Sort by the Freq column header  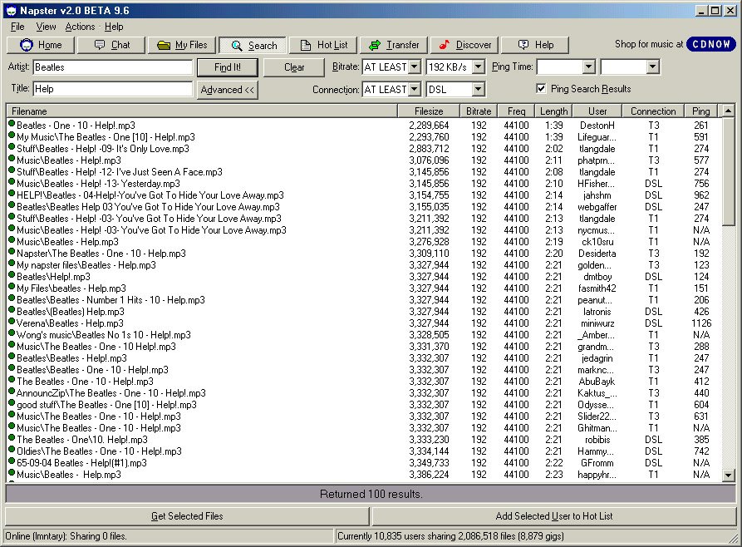(x=516, y=111)
